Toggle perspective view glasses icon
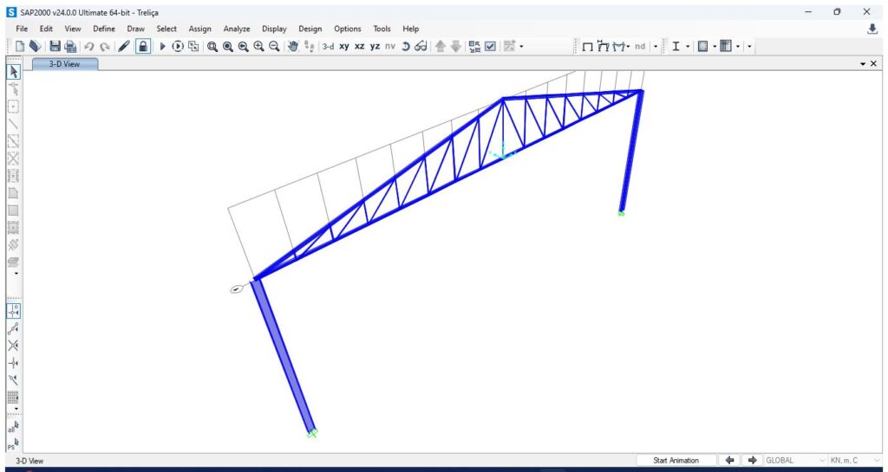Screen dimensions: 888x472 pos(421,47)
